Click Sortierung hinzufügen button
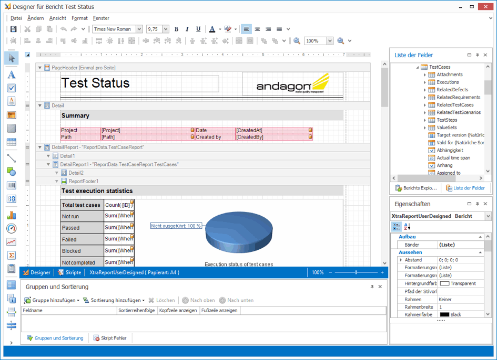 pyautogui.click(x=114, y=300)
